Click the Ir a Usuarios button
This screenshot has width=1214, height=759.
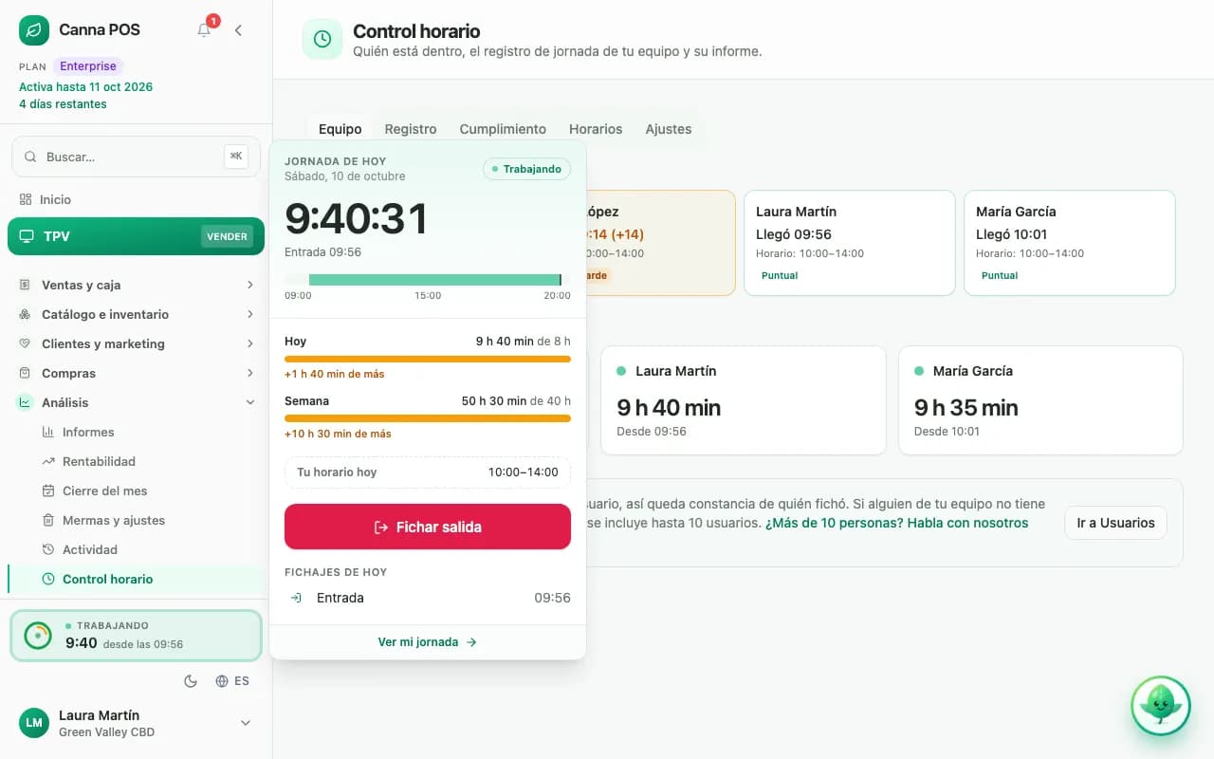[1115, 523]
